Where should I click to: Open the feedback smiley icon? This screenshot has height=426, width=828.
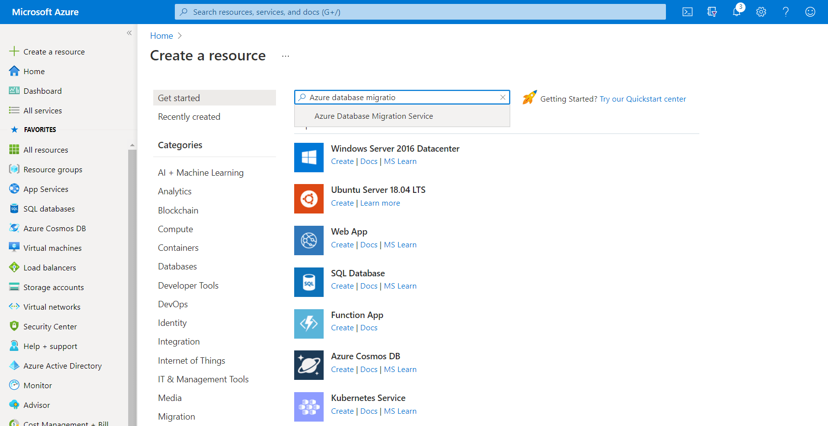[x=810, y=12]
